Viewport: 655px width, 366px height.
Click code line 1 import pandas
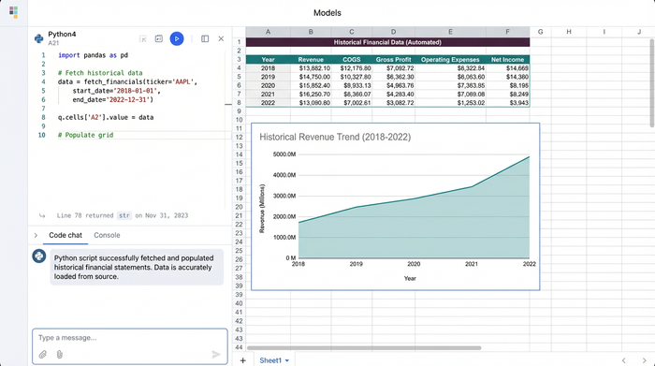[94, 55]
